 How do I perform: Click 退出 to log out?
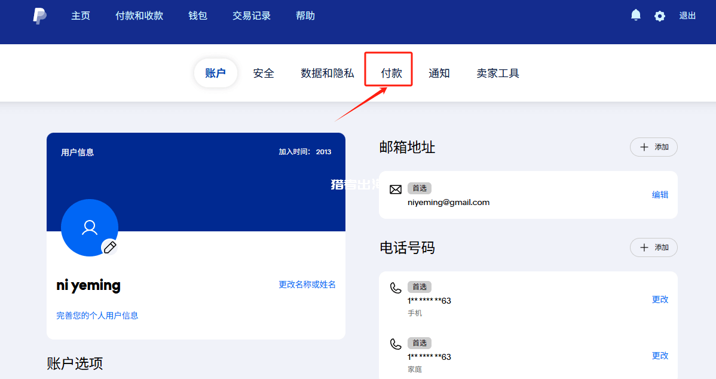pos(687,16)
